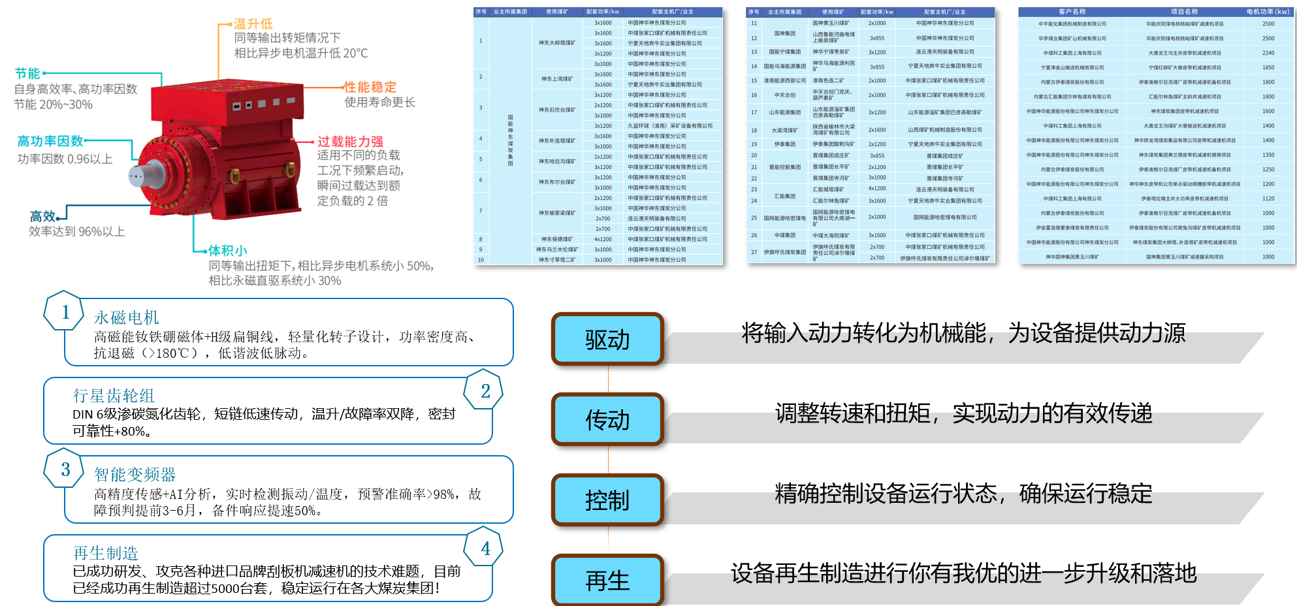Click the 客户名称 table header

1072,12
